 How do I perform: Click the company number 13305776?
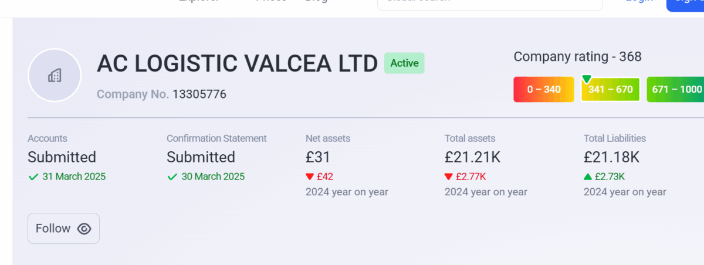click(199, 94)
